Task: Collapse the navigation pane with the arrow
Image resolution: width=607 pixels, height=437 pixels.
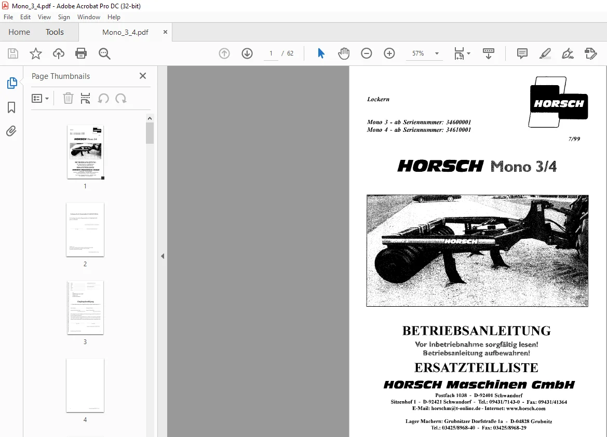Action: [x=163, y=256]
